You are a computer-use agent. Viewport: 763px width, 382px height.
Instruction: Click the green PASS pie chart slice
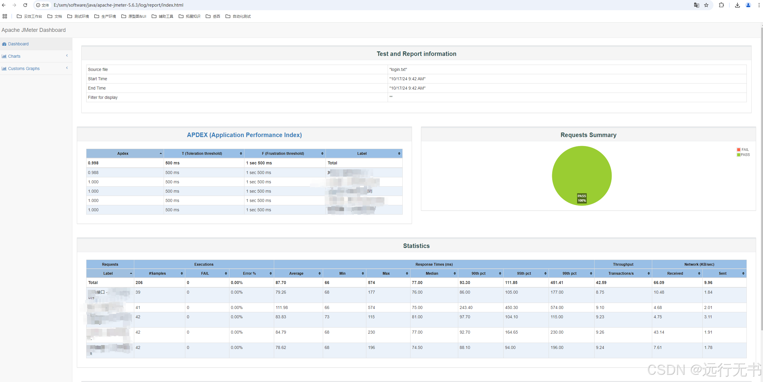tap(581, 171)
